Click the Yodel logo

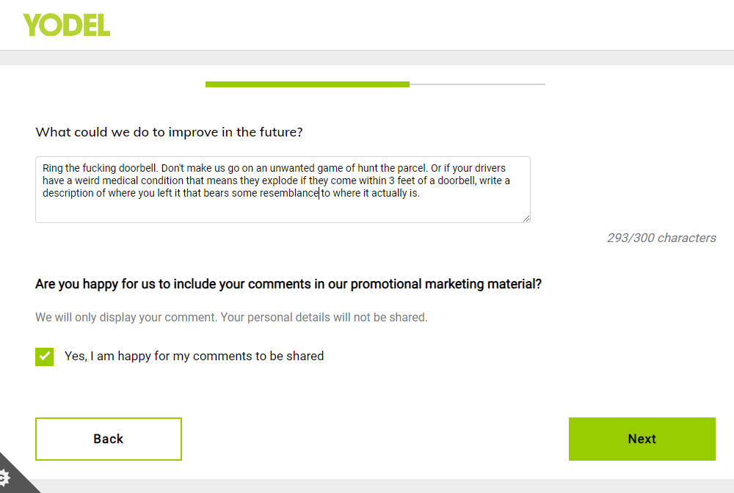click(67, 25)
